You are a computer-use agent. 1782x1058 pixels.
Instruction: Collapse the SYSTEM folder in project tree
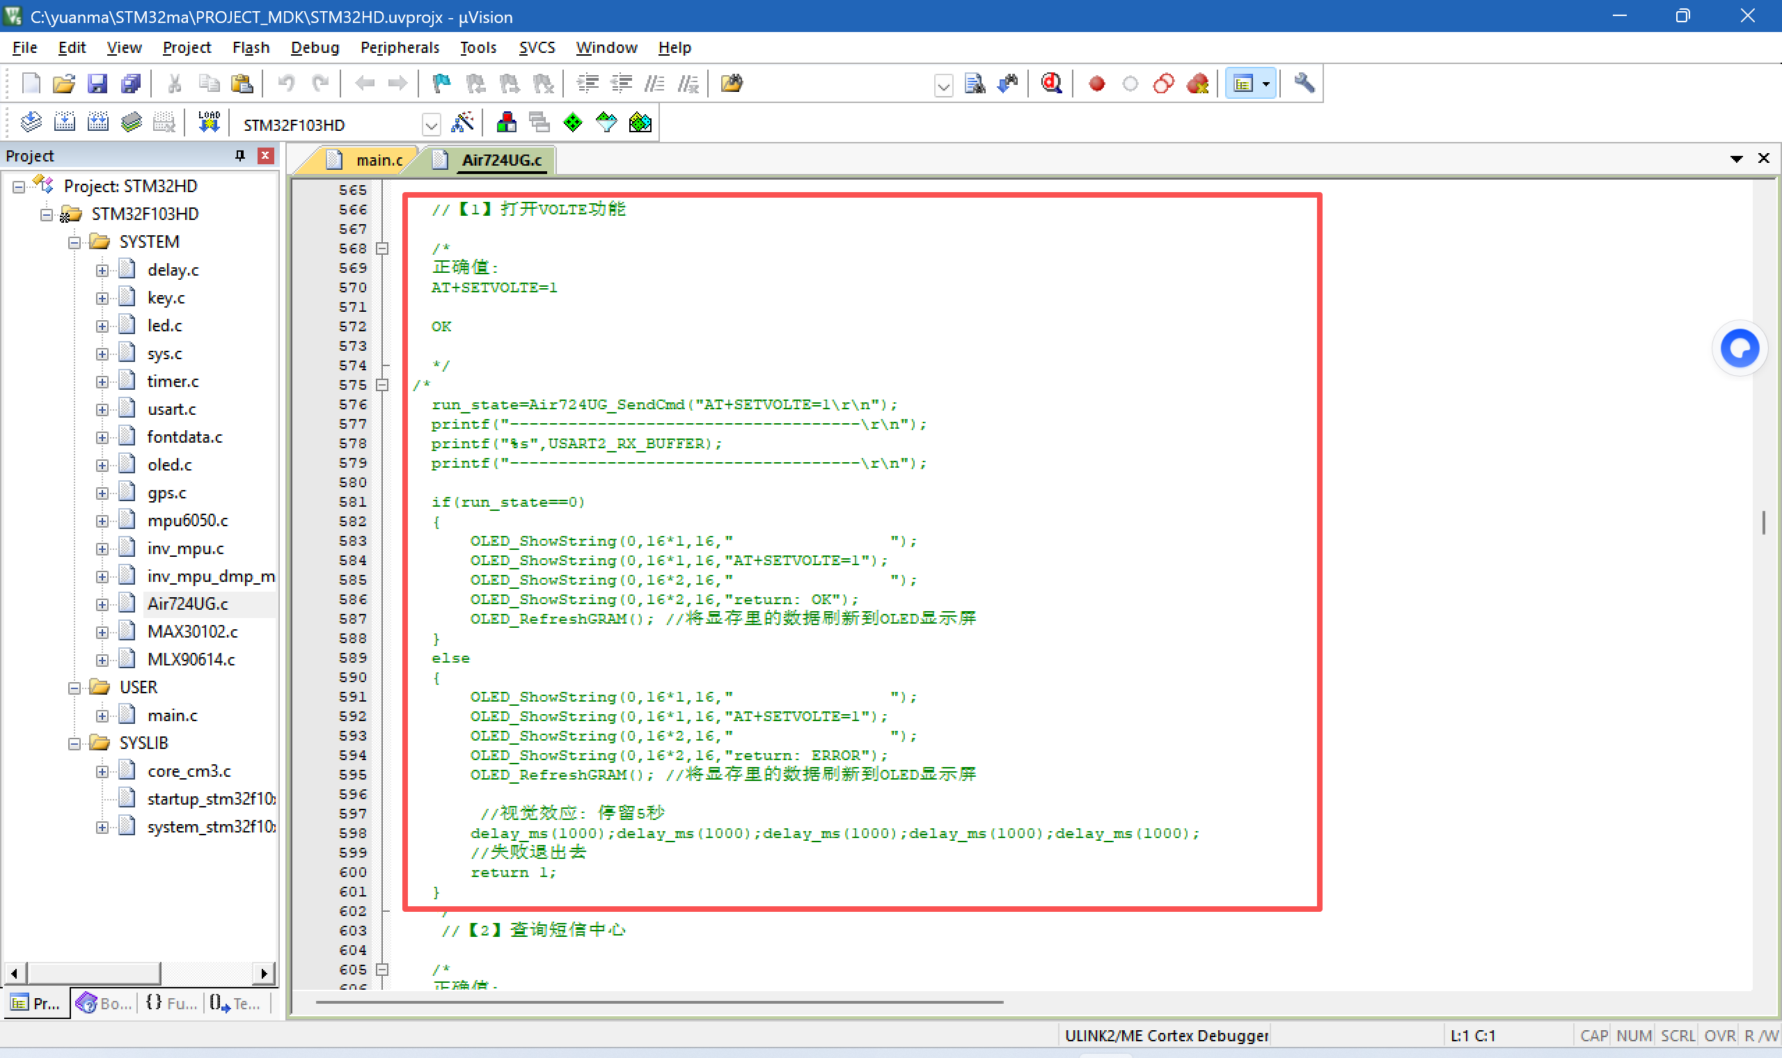point(74,242)
